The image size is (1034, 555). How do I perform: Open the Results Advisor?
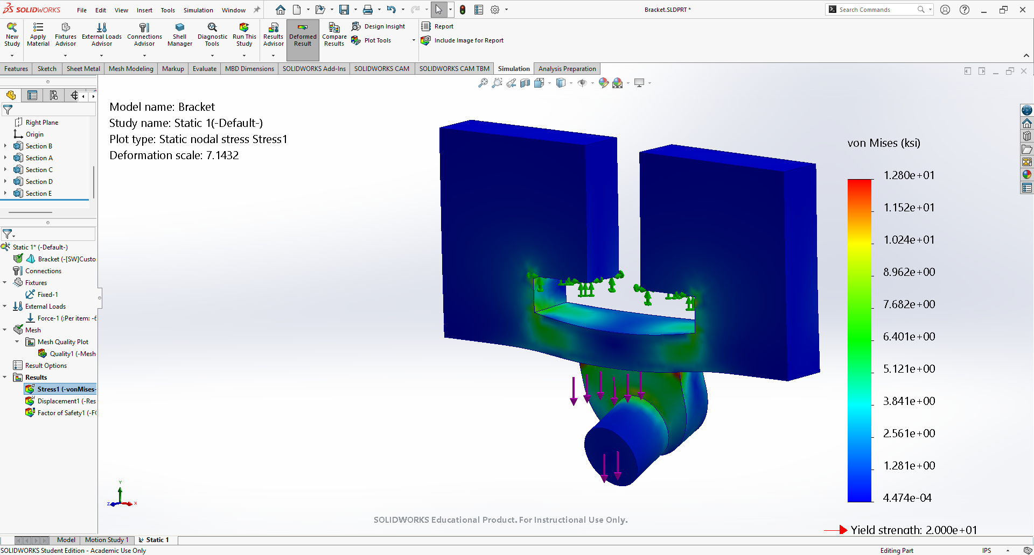coord(273,35)
